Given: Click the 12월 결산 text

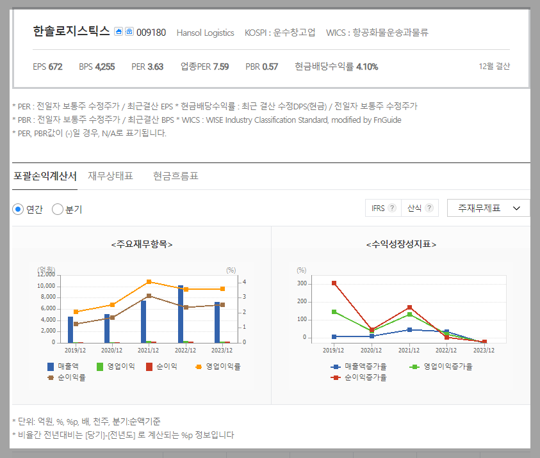Looking at the screenshot, I should (494, 67).
